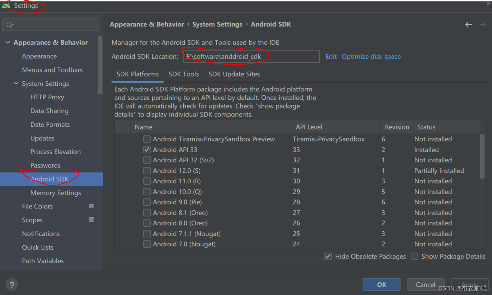The height and width of the screenshot is (295, 492).
Task: Select Memory Settings in sidebar
Action: click(56, 193)
